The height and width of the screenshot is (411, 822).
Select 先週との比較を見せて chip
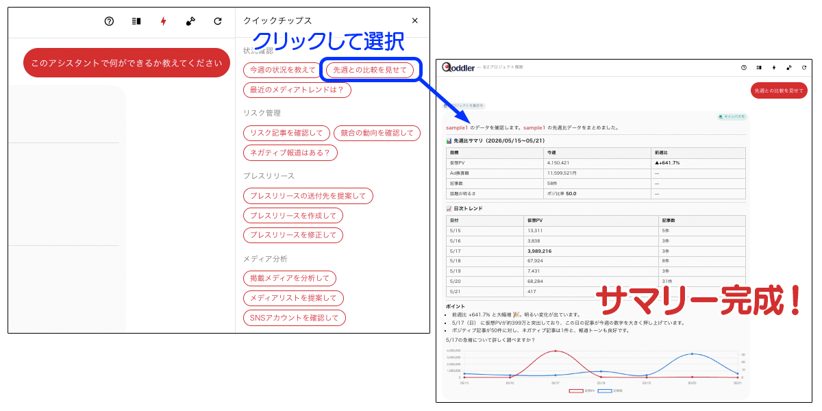click(x=370, y=70)
